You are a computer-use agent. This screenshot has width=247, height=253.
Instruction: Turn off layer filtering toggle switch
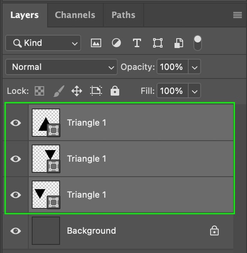[x=197, y=43]
